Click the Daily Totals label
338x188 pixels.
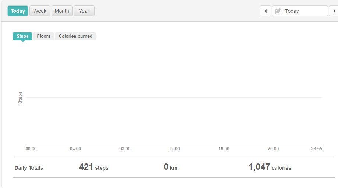tap(29, 168)
